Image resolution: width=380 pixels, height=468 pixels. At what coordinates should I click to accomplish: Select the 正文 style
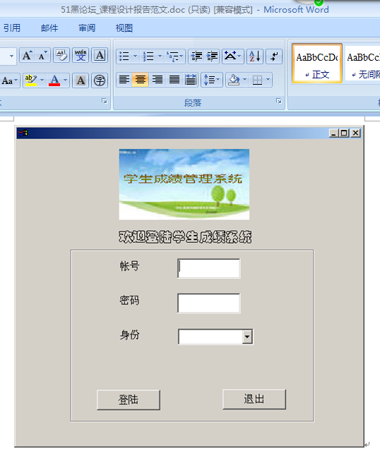tap(317, 63)
